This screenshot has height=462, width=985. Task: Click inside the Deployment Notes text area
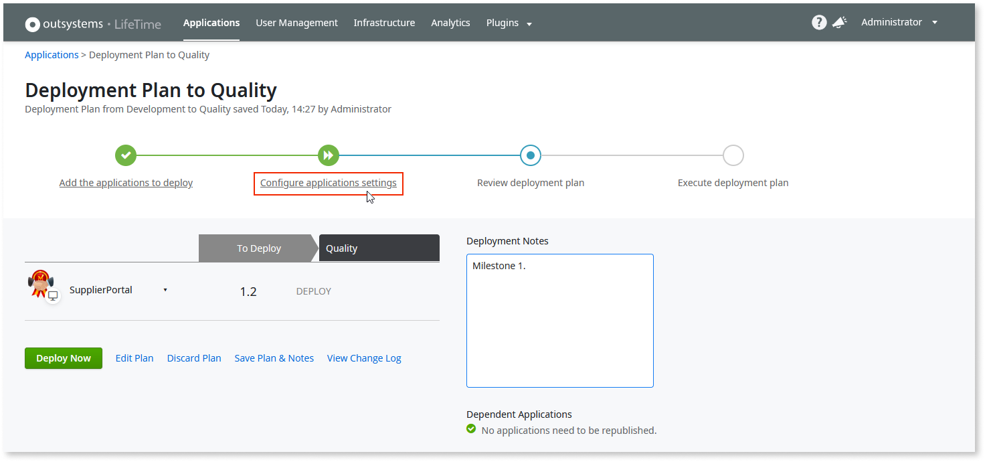pyautogui.click(x=559, y=320)
